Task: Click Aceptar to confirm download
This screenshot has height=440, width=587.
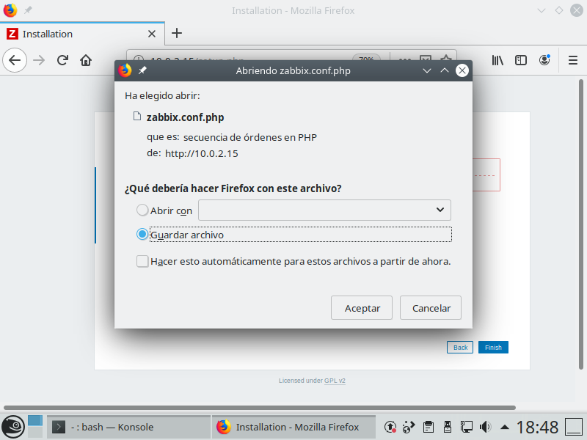Action: pyautogui.click(x=362, y=308)
